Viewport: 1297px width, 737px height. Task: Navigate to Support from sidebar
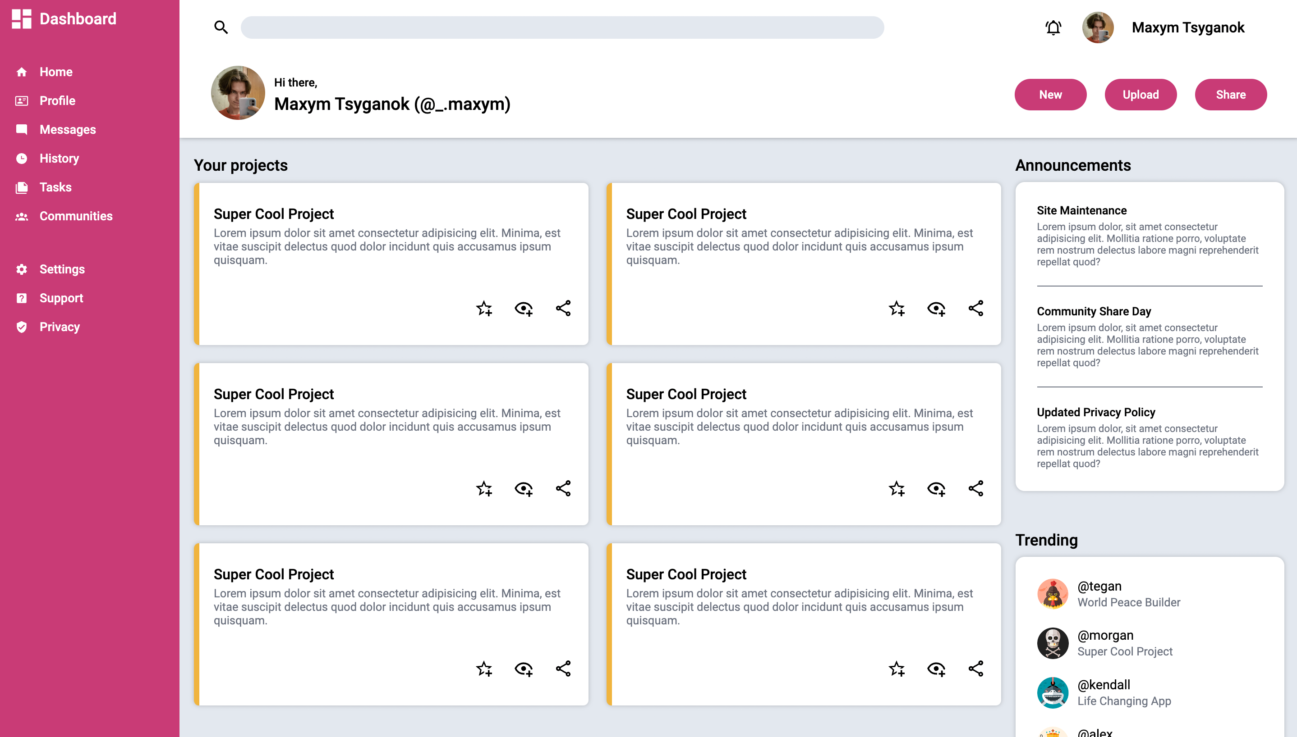point(22,298)
